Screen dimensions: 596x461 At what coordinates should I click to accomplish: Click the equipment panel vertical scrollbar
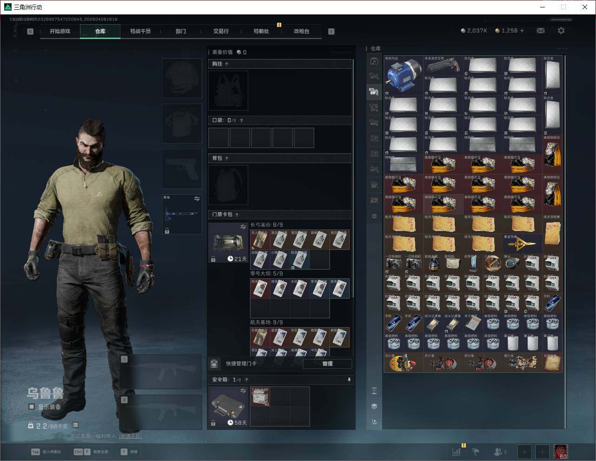353,179
